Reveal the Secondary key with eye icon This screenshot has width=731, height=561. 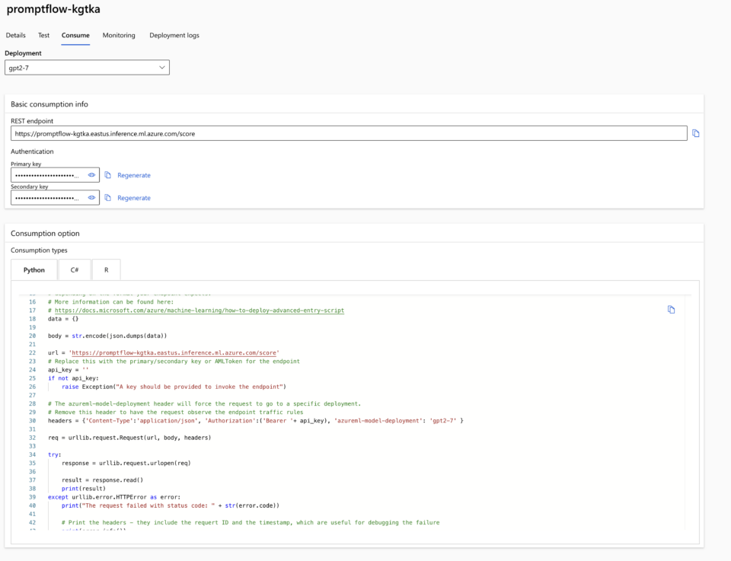92,198
